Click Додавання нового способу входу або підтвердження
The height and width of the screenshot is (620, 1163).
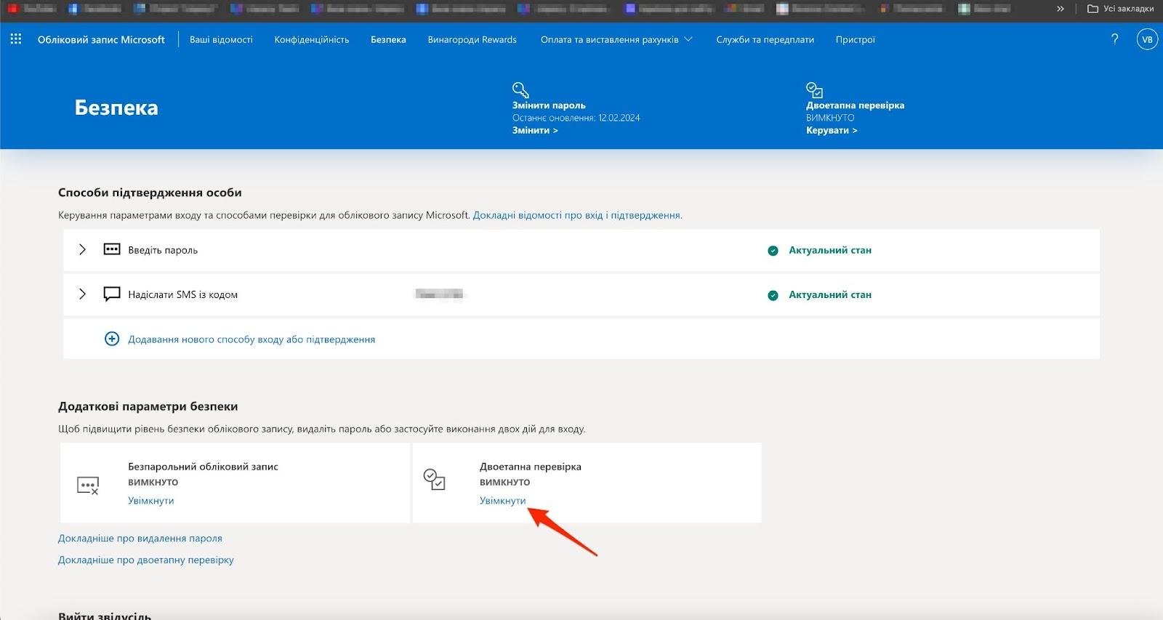point(251,339)
